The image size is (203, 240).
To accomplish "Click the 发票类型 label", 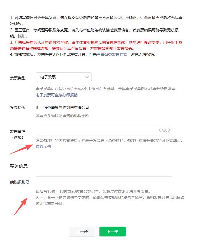I will tap(18, 78).
